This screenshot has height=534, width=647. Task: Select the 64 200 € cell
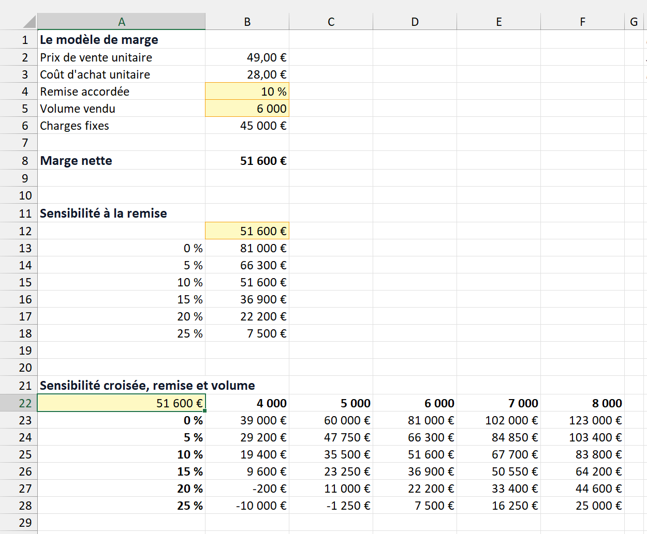click(x=583, y=471)
